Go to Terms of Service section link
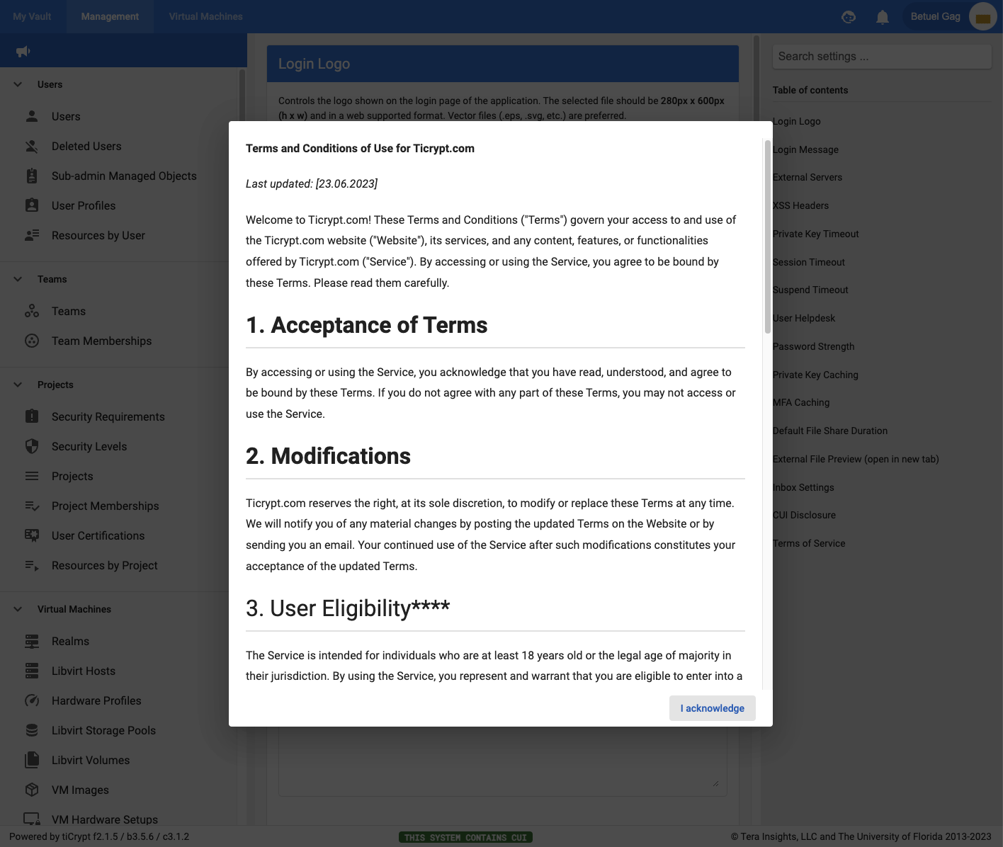This screenshot has width=1003, height=847. pos(809,543)
